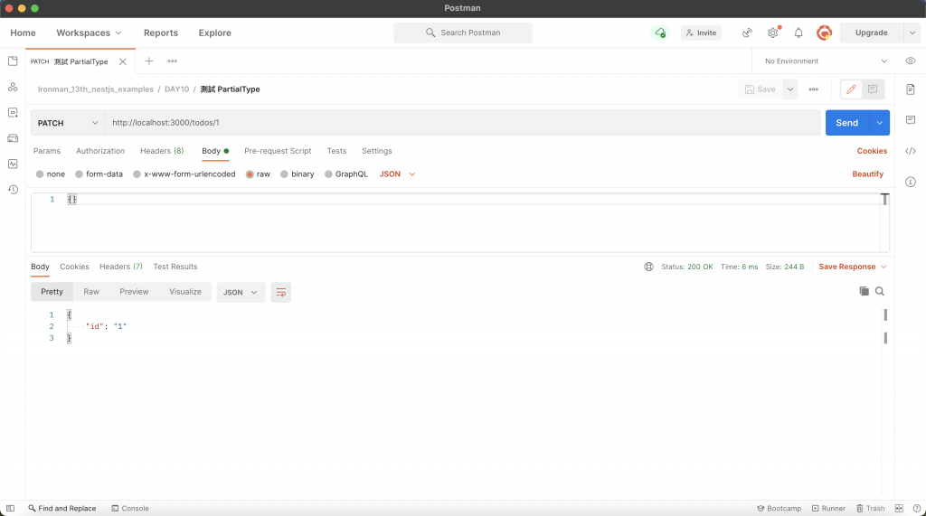926x516 pixels.
Task: Switch to the request Settings tab
Action: tap(377, 151)
